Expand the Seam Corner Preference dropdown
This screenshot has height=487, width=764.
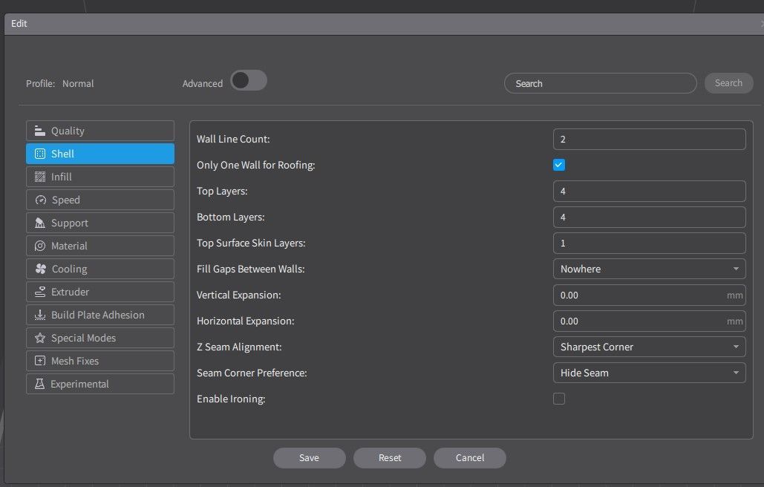coord(649,373)
